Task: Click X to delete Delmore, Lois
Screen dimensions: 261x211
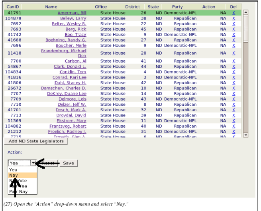Action: (x=234, y=99)
